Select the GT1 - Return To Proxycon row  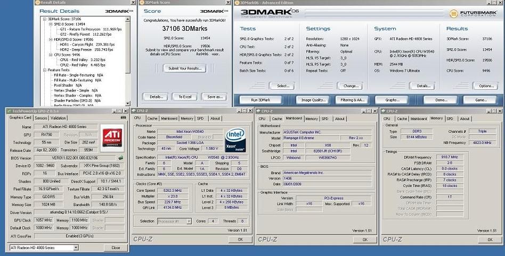91,29
